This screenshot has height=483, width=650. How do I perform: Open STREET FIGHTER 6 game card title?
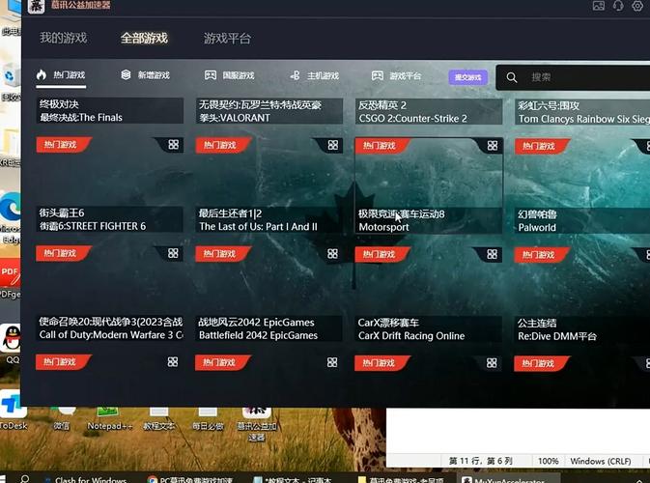pos(110,219)
